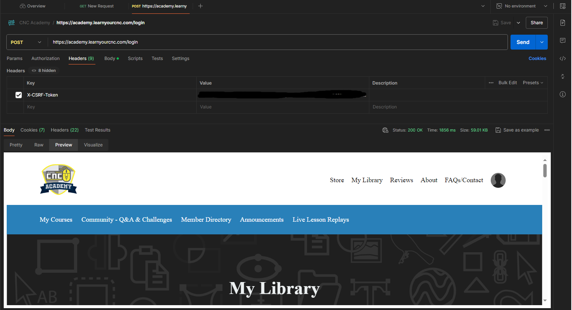Open the request info icon
Viewport: 572px width, 310px height.
tap(563, 94)
